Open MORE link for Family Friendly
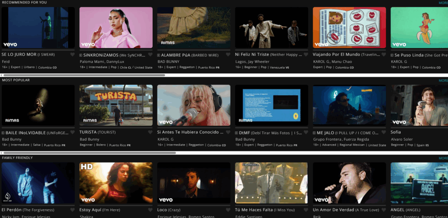 pos(443,158)
